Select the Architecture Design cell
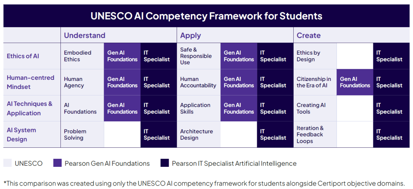The height and width of the screenshot is (189, 413). [197, 134]
